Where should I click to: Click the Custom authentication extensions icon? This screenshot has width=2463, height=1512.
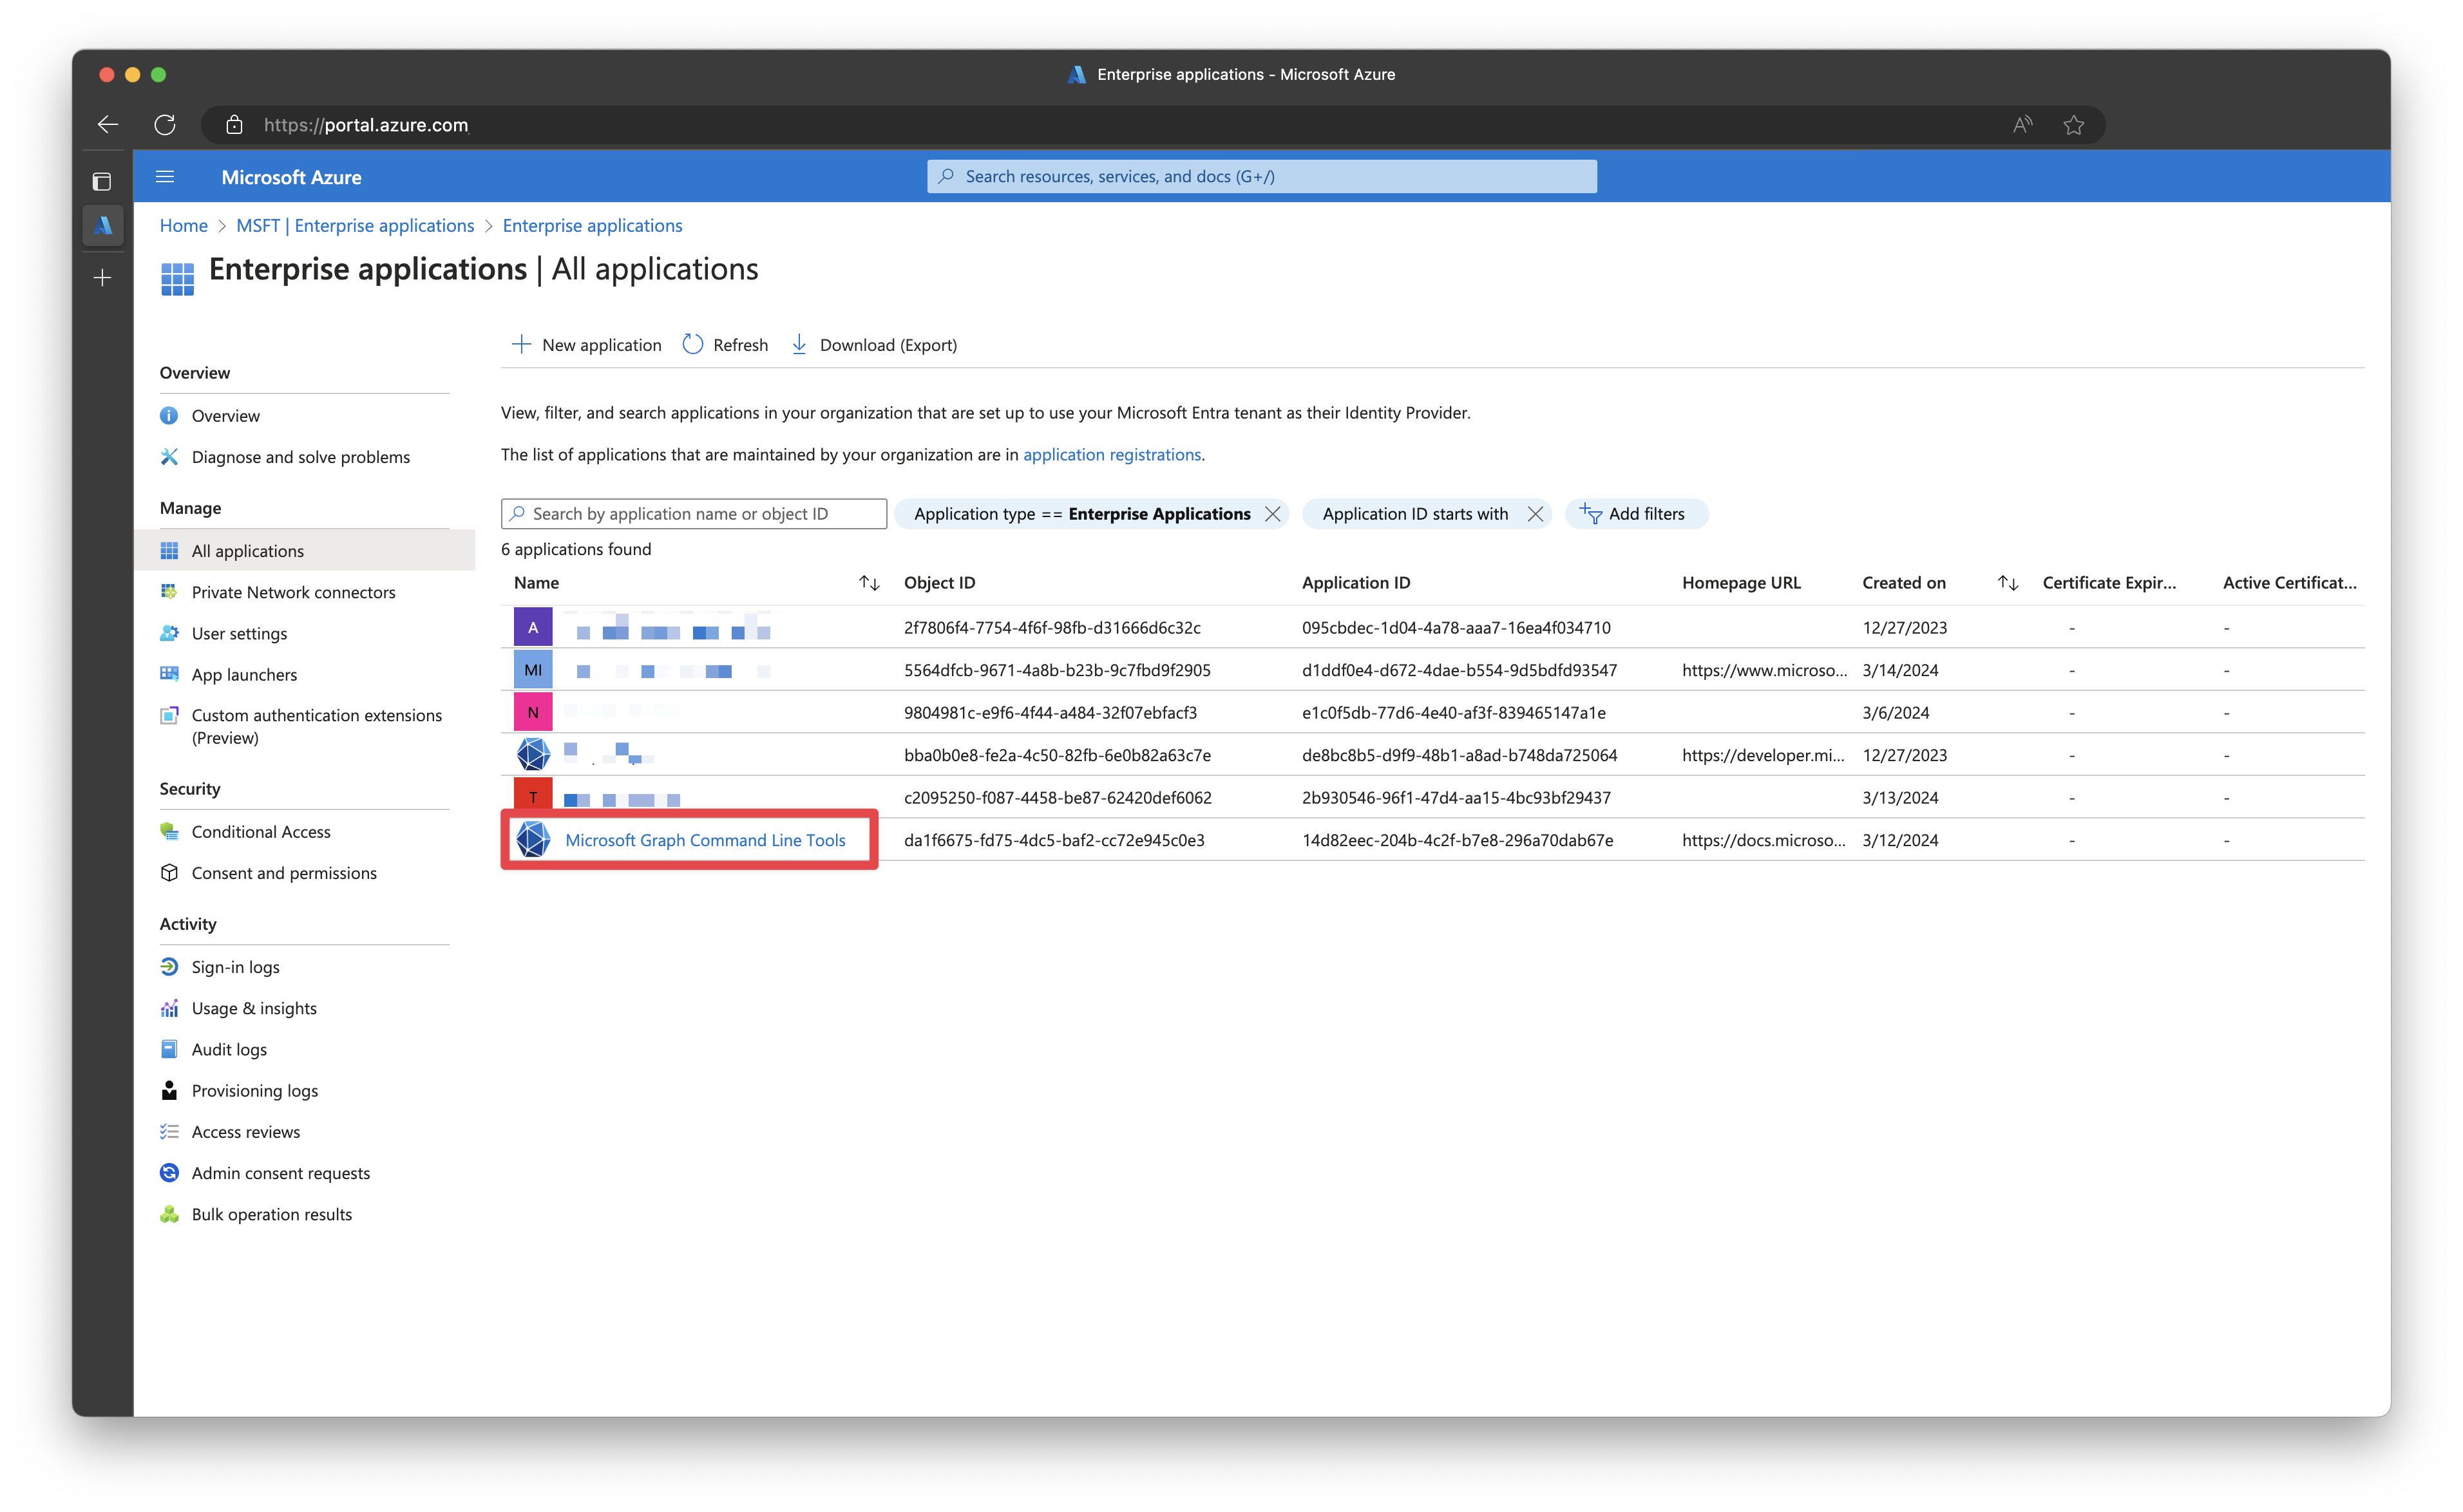point(169,715)
